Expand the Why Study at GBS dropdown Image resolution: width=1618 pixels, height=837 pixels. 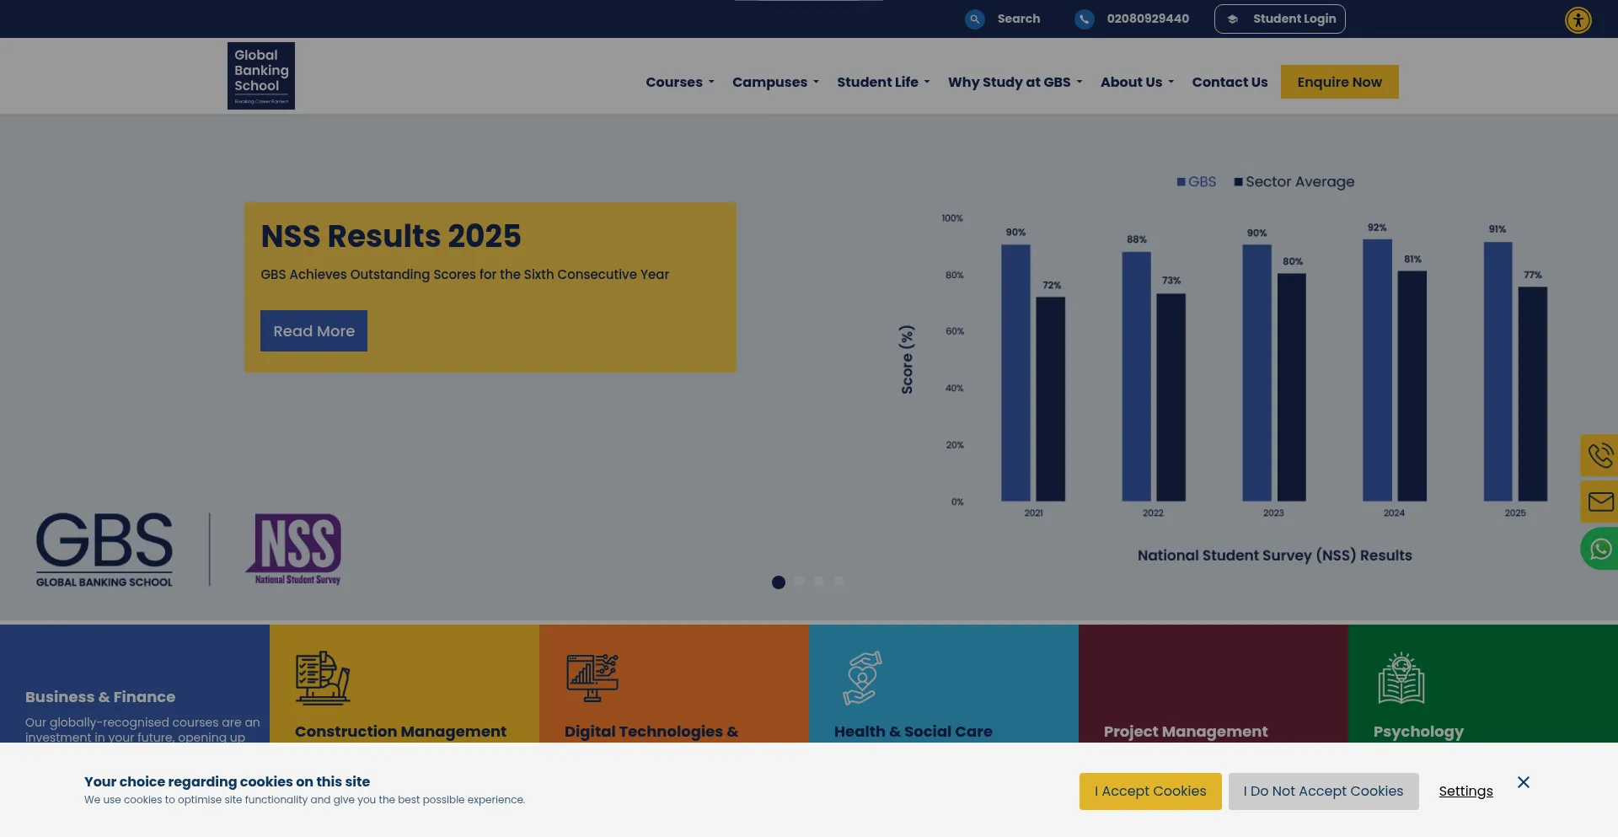[x=1015, y=82]
